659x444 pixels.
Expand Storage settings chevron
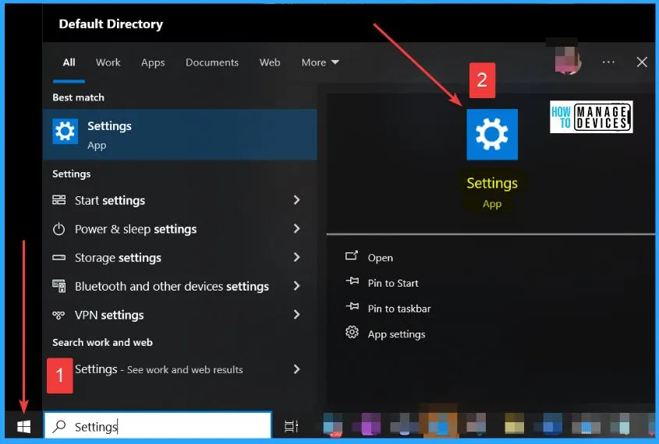(296, 257)
